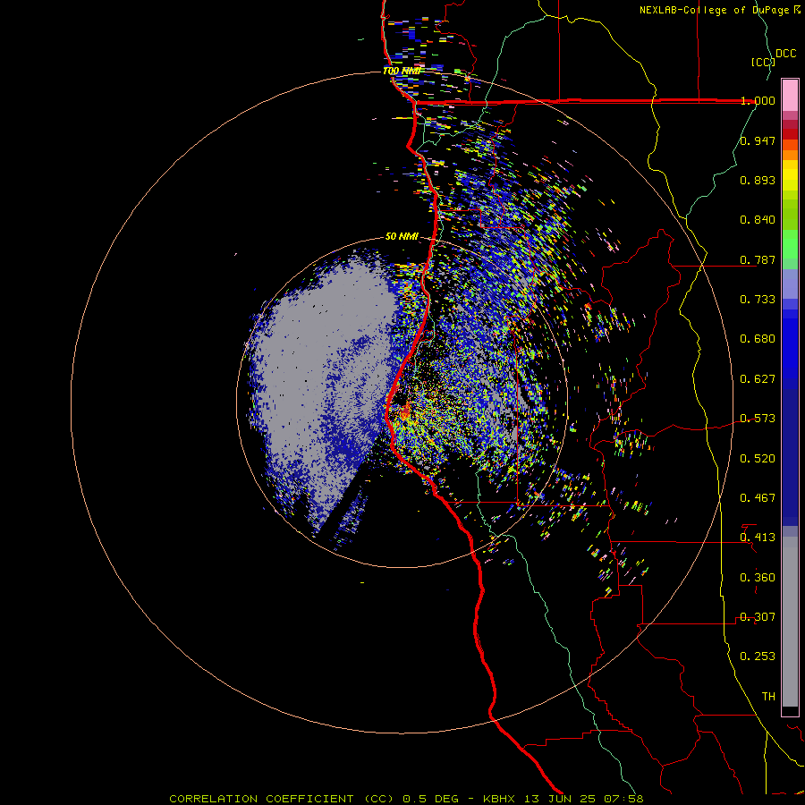Click the 100 NMI range ring label
Screen dimensions: 805x805
tap(402, 71)
